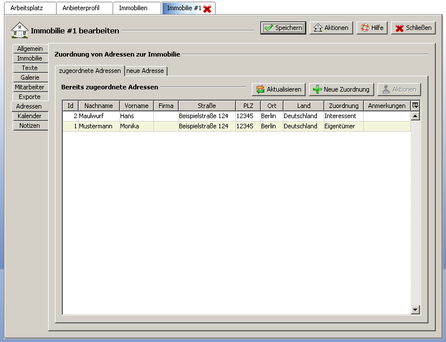This screenshot has width=446, height=342.
Task: Open the table column selector icon
Action: (415, 106)
